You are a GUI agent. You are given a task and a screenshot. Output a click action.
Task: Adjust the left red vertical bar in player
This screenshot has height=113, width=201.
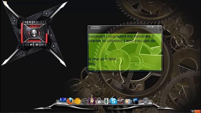[22, 33]
